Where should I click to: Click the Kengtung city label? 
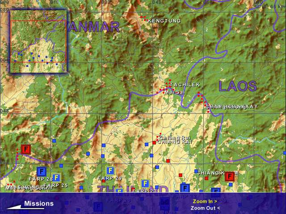[164, 21]
